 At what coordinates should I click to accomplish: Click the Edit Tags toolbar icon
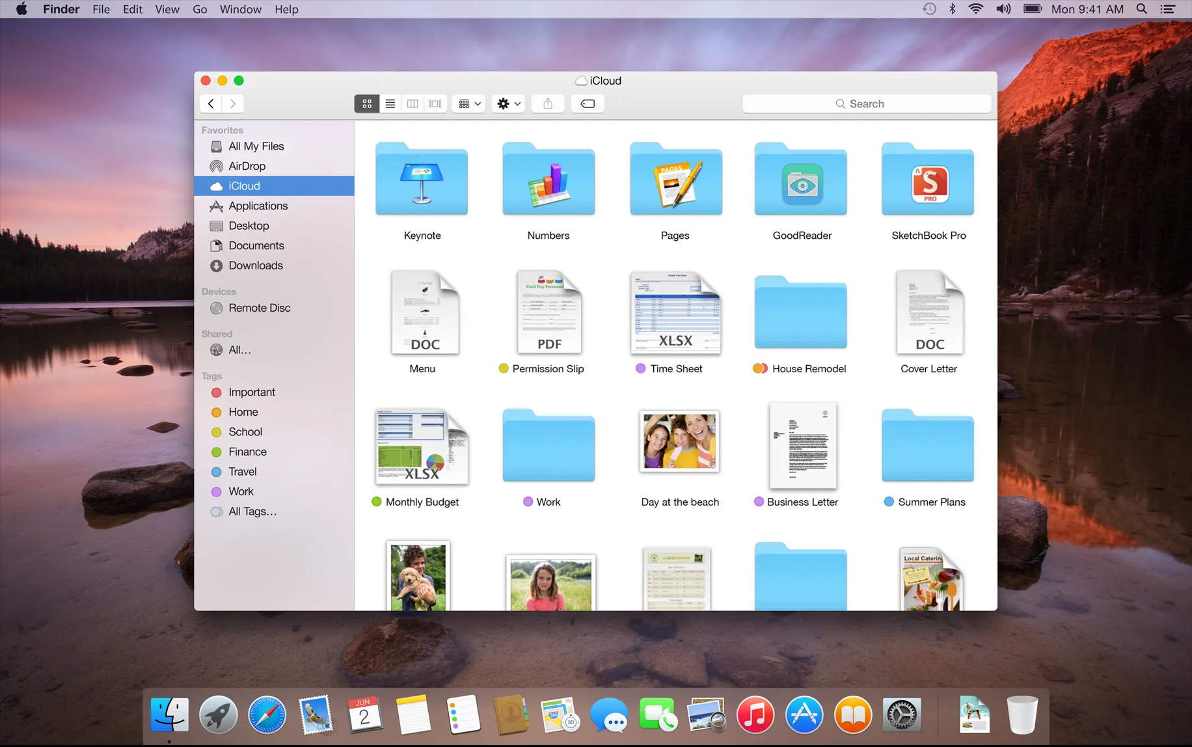[587, 103]
